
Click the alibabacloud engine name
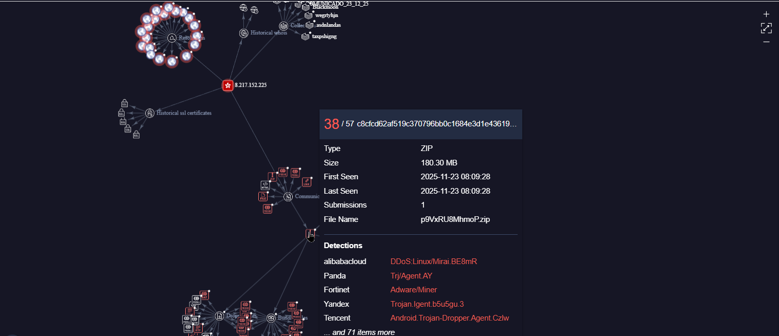[x=345, y=262]
